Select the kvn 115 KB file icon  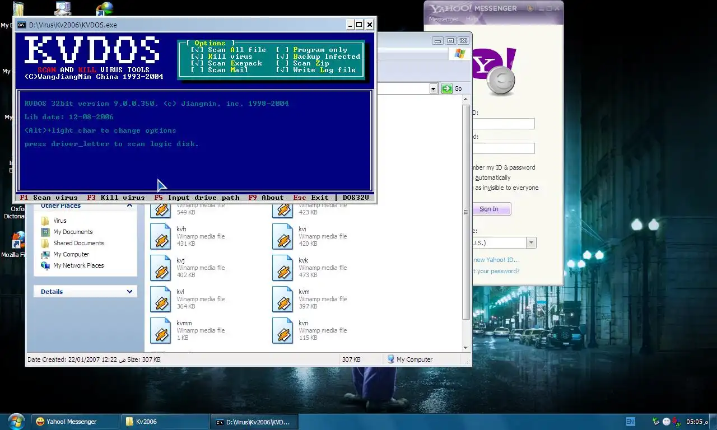[283, 330]
